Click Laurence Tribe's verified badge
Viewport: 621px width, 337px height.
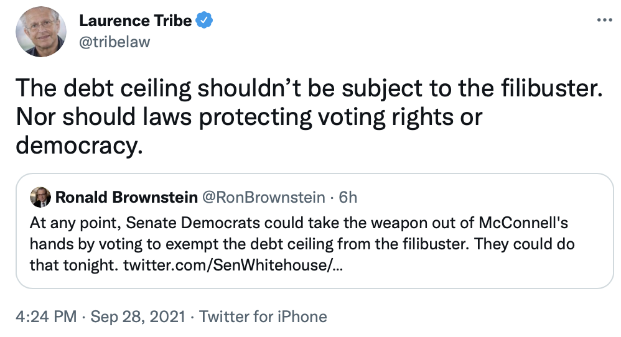click(205, 21)
